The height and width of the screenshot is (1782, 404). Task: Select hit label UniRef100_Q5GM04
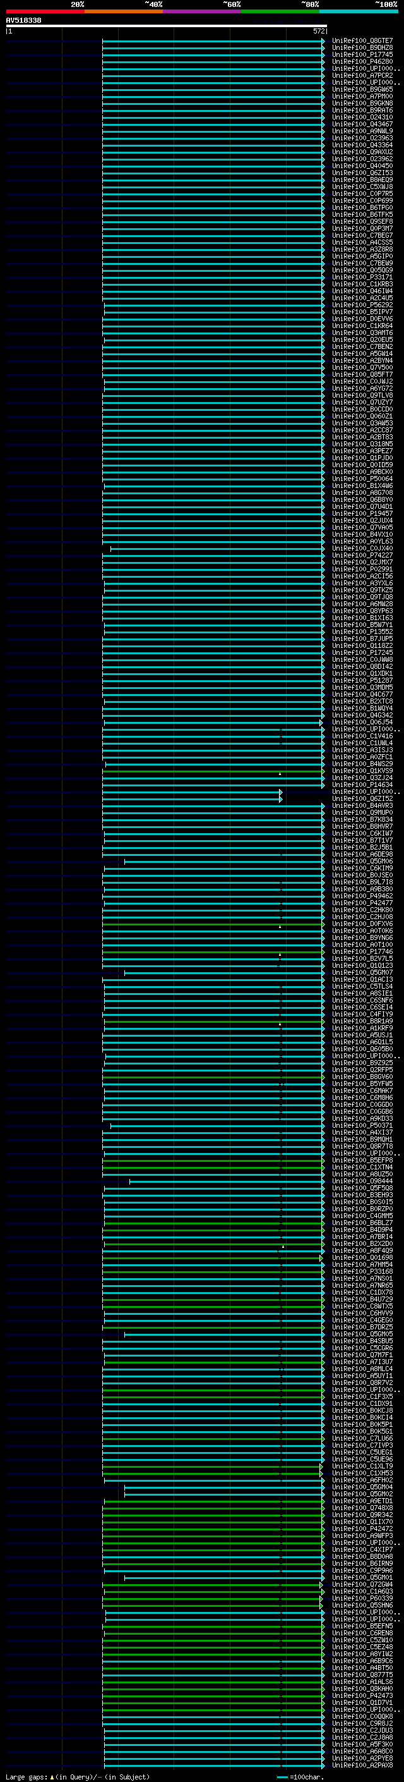point(362,1487)
